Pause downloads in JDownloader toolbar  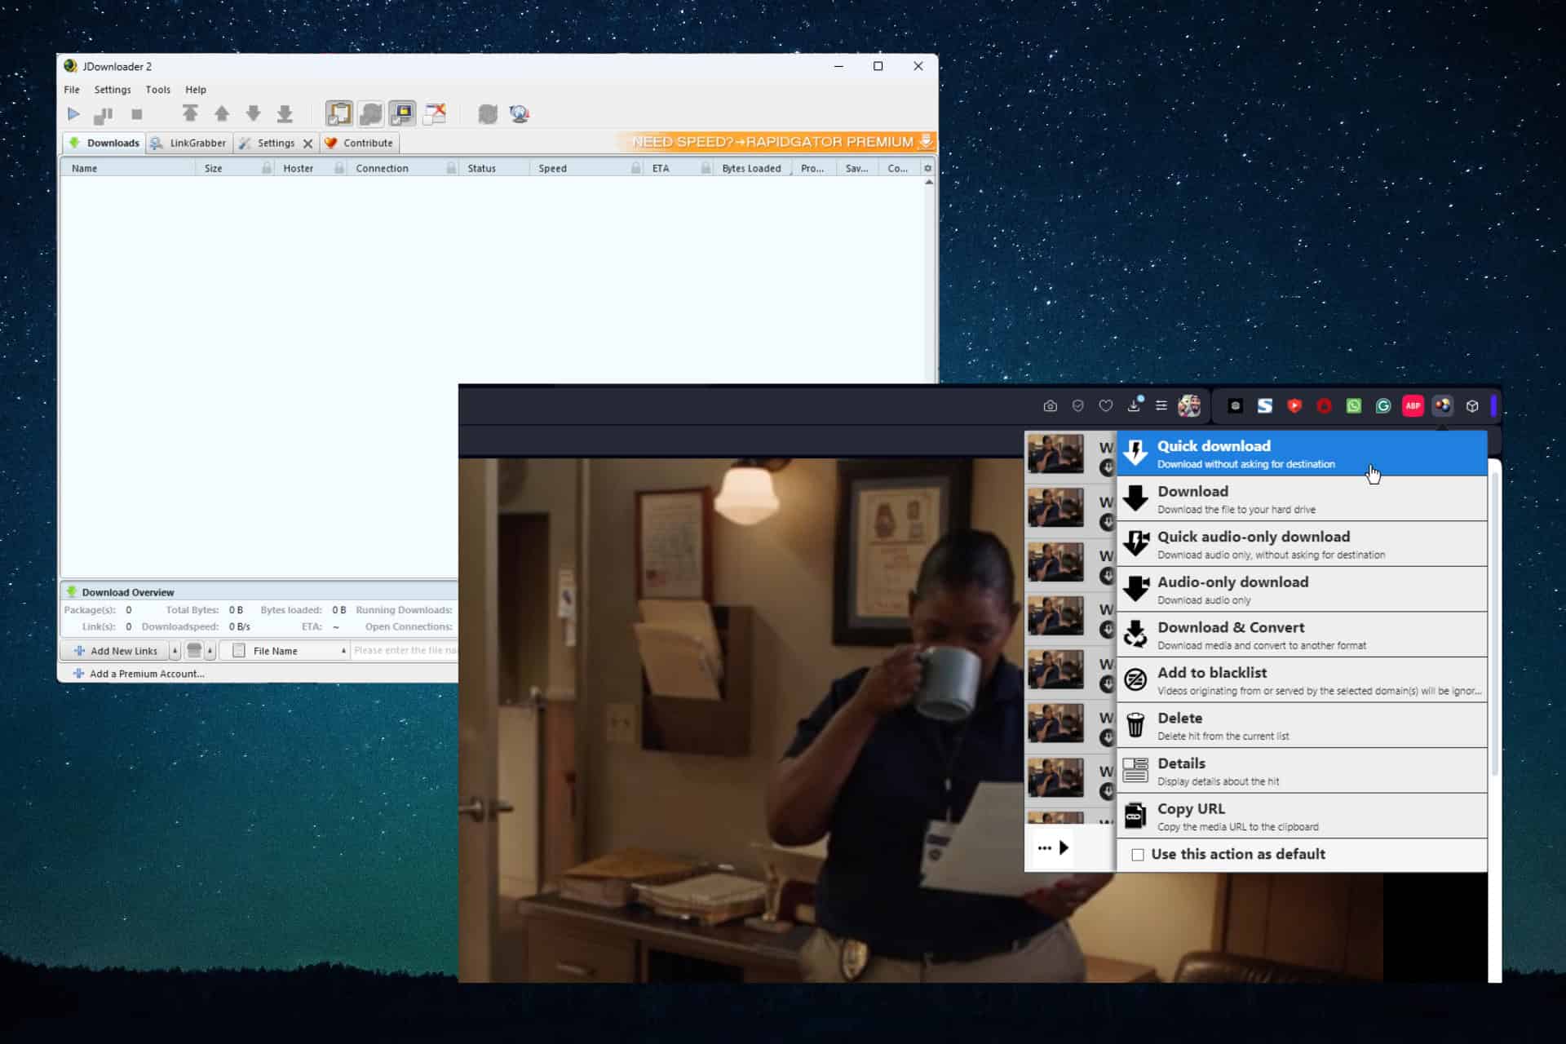[x=104, y=115]
